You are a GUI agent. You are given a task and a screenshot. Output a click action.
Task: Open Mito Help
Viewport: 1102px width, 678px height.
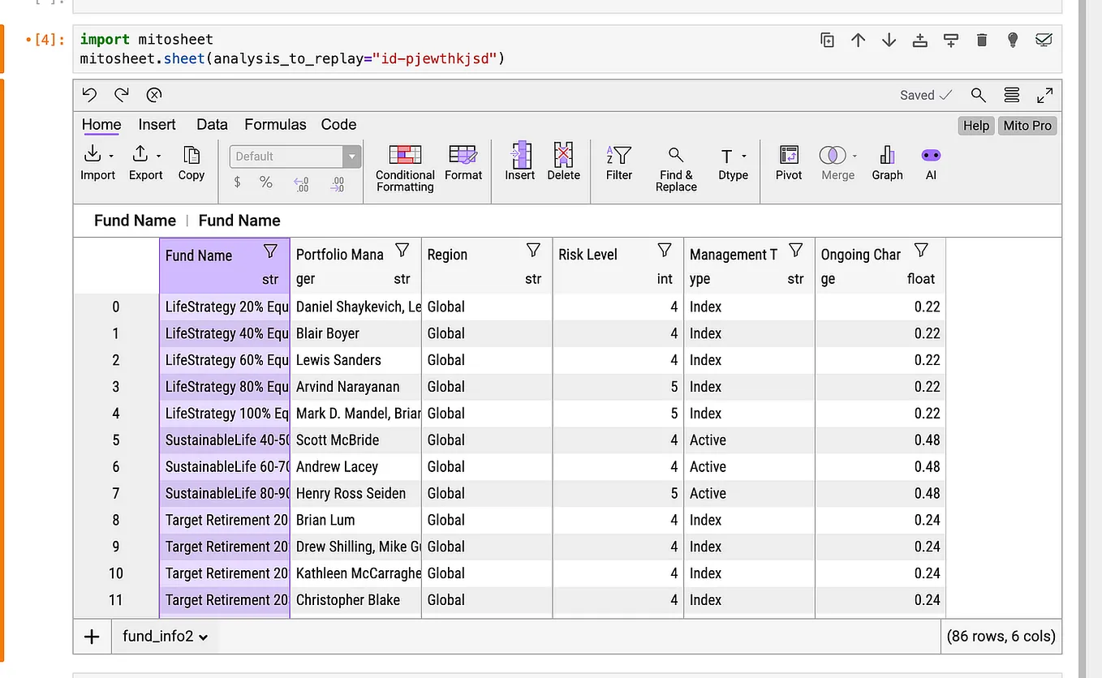(975, 125)
